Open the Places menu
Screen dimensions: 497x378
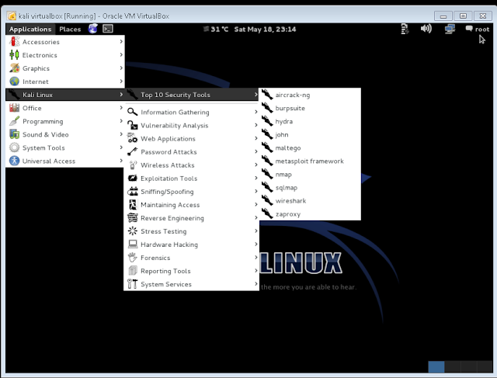[x=70, y=29]
